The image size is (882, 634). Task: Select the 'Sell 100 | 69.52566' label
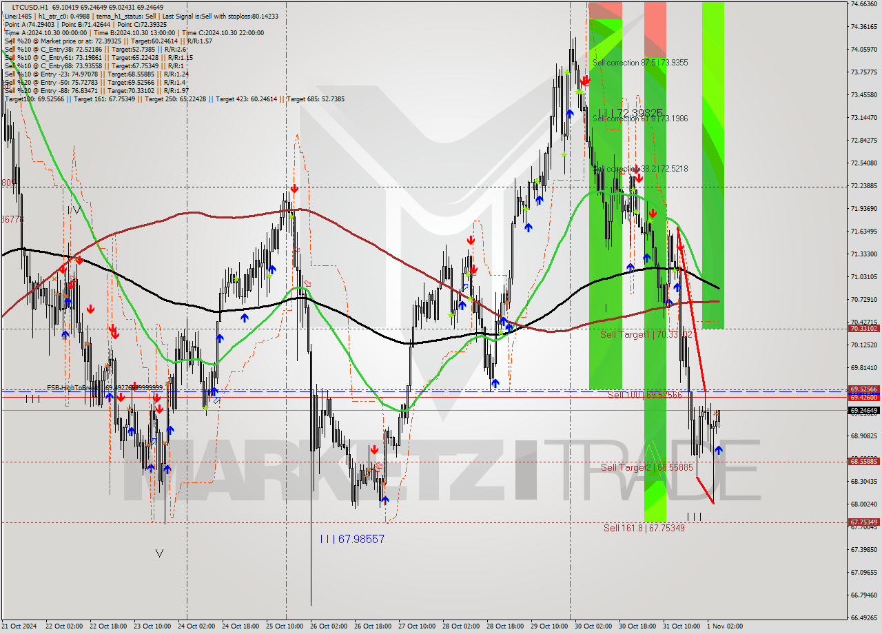(645, 395)
